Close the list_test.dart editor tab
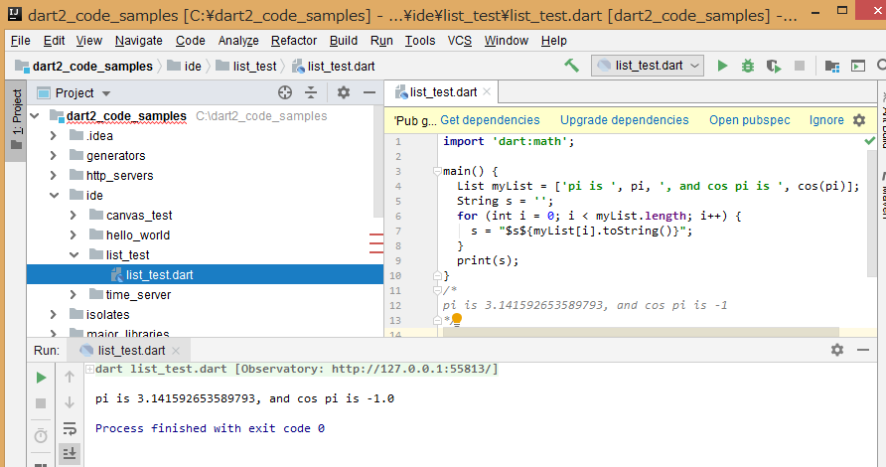The image size is (886, 467). (487, 91)
